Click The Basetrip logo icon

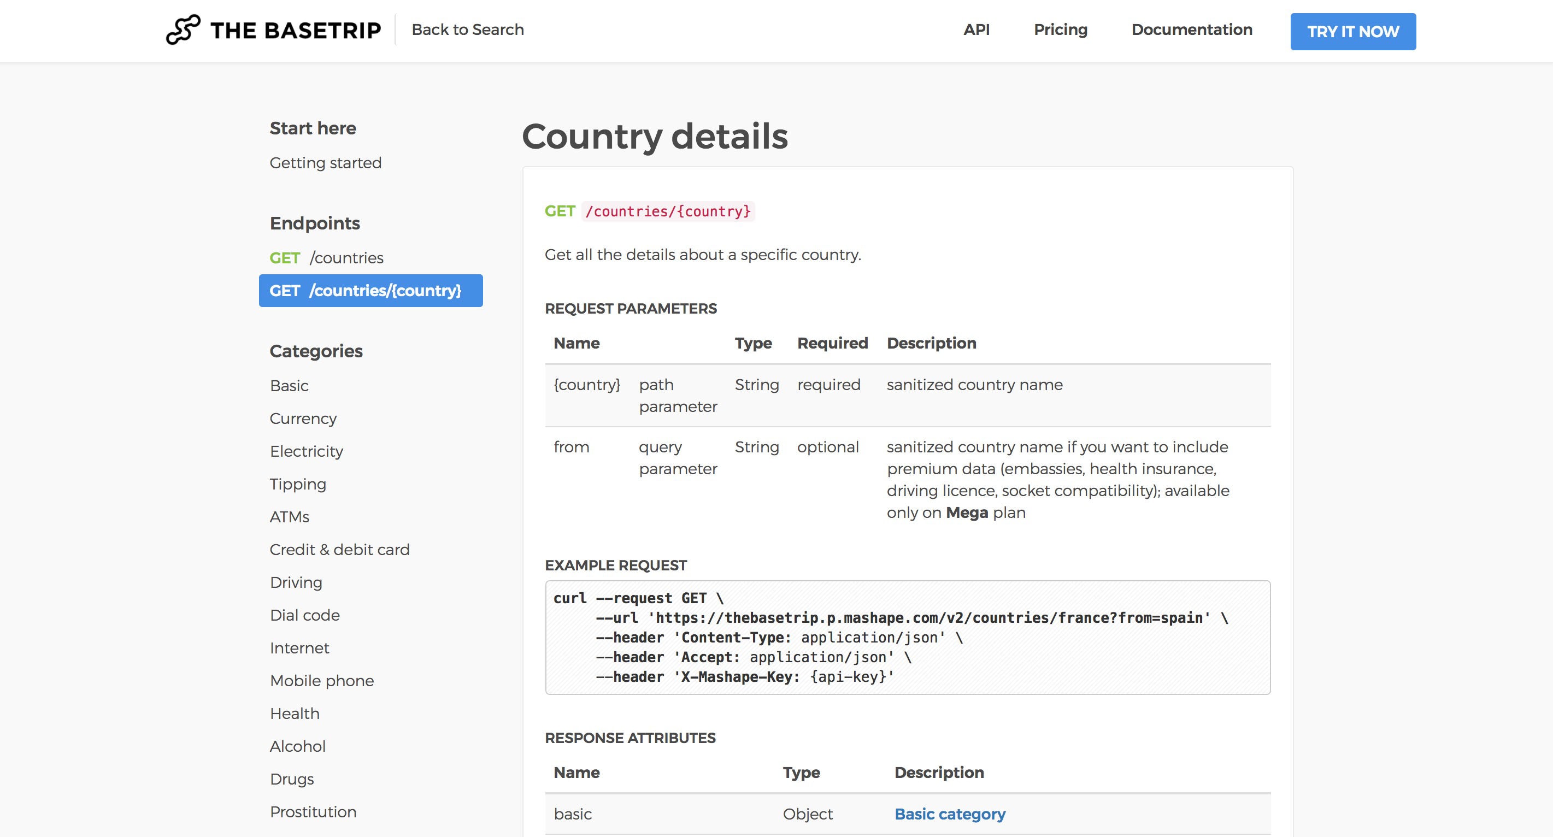[x=183, y=30]
